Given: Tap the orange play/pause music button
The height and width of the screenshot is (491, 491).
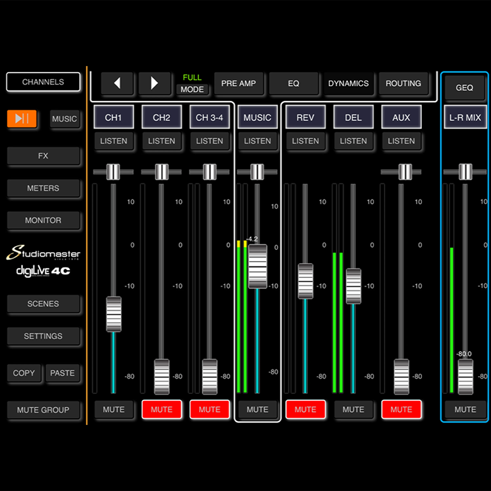Looking at the screenshot, I should pyautogui.click(x=22, y=119).
